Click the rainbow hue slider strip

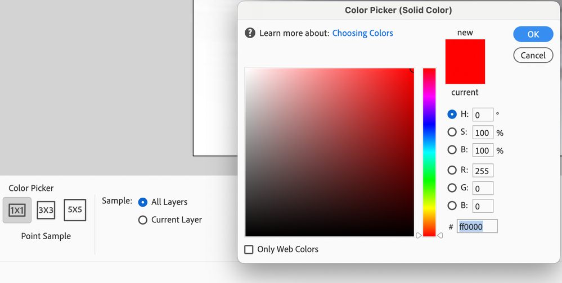[429, 152]
